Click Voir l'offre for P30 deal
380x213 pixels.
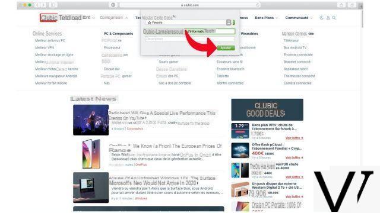pos(294,177)
